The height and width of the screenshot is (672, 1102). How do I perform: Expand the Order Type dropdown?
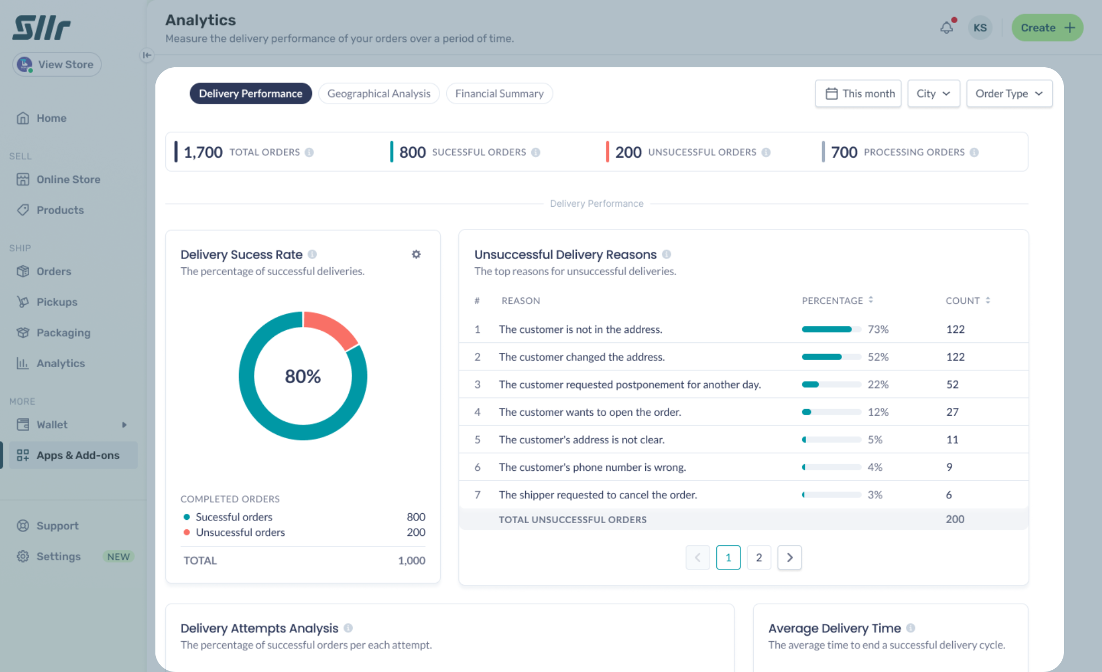1009,94
